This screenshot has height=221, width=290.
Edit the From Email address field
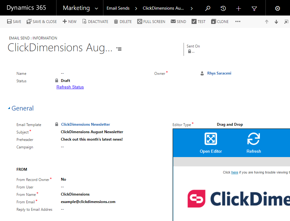pyautogui.click(x=88, y=202)
